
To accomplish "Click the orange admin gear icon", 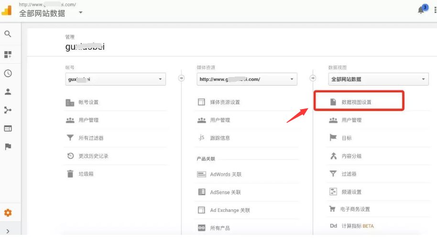I will pyautogui.click(x=8, y=213).
